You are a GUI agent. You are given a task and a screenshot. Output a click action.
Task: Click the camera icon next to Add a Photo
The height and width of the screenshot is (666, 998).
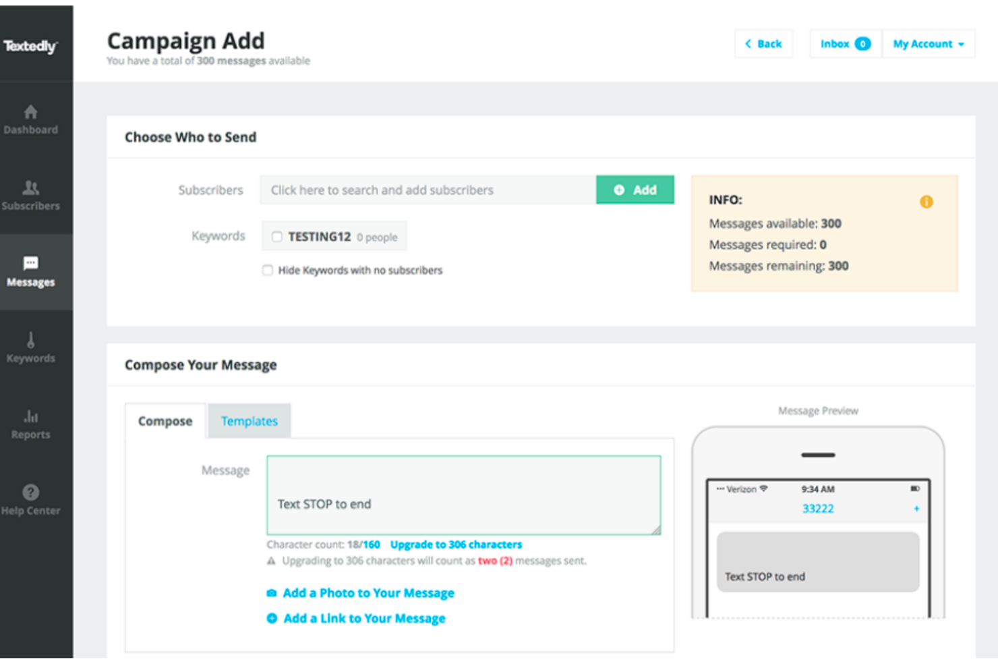click(x=272, y=592)
